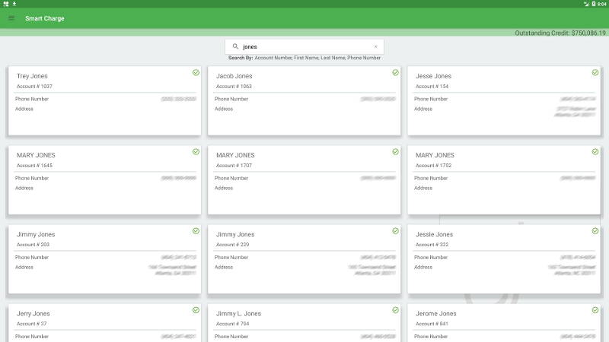This screenshot has width=609, height=342.
Task: Click Phone Number label on Trey Jones card
Action: 32,100
